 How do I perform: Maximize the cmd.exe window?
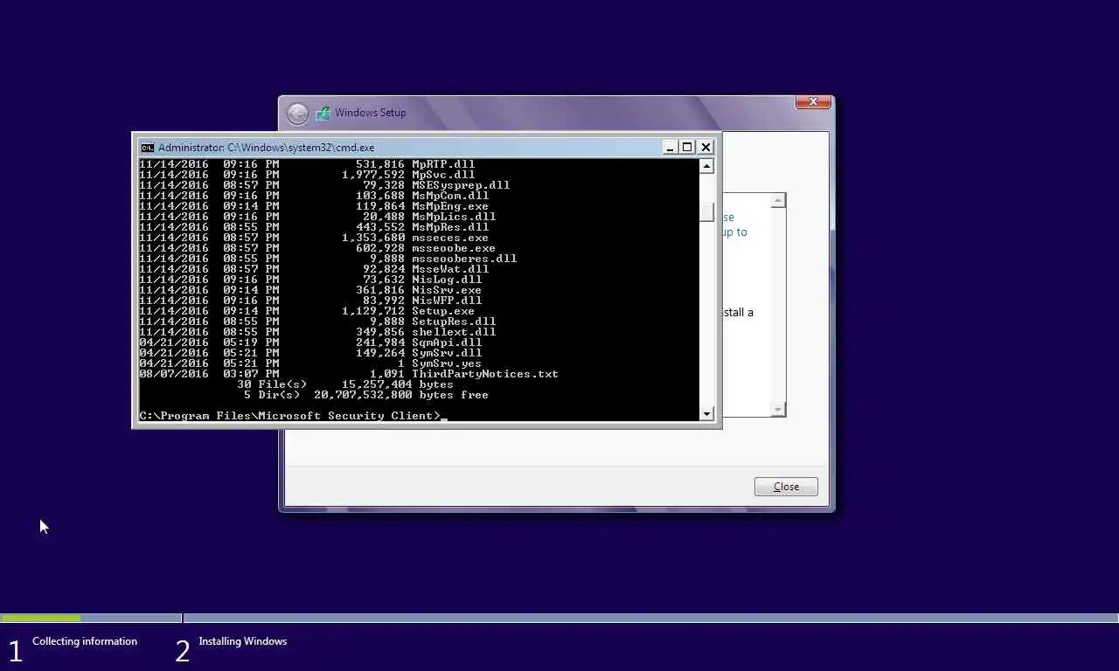click(x=687, y=148)
